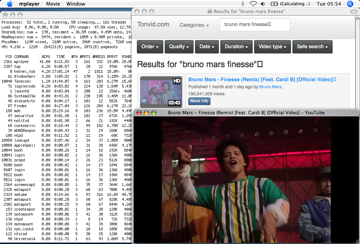Click the results window title proxy icon
This screenshot has height=244, width=360.
coord(209,12)
